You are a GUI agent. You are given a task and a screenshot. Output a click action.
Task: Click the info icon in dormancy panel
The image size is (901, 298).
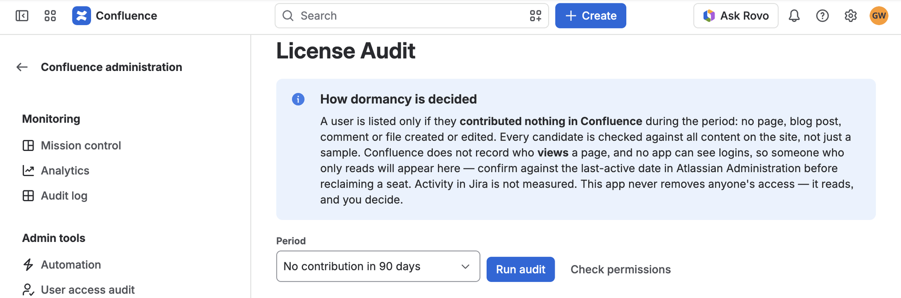(298, 99)
